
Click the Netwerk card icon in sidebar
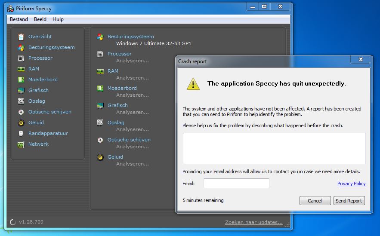coord(21,144)
